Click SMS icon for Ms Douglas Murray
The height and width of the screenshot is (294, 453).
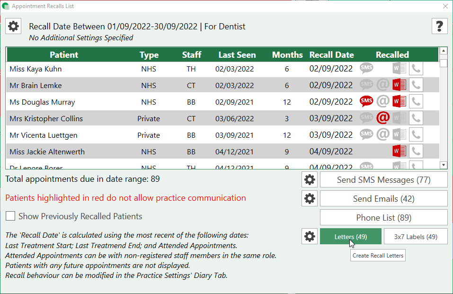tap(366, 101)
